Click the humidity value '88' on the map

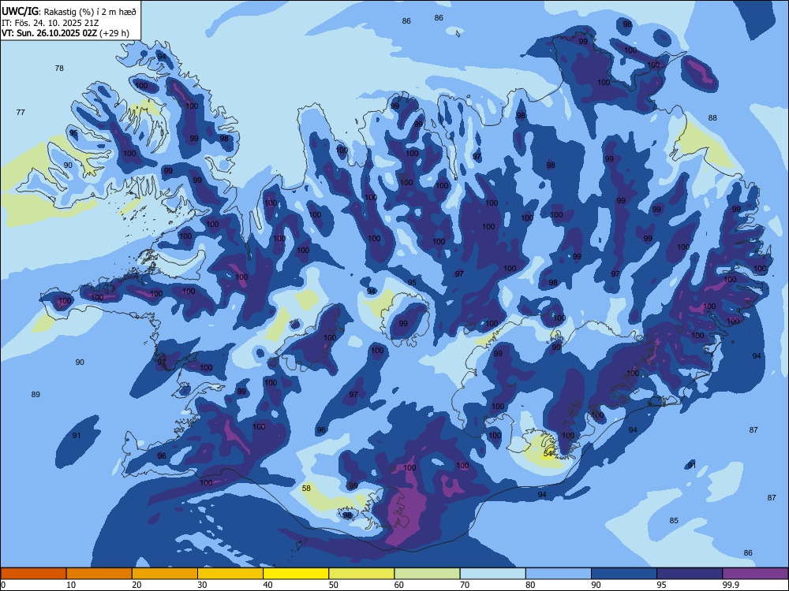[x=712, y=118]
